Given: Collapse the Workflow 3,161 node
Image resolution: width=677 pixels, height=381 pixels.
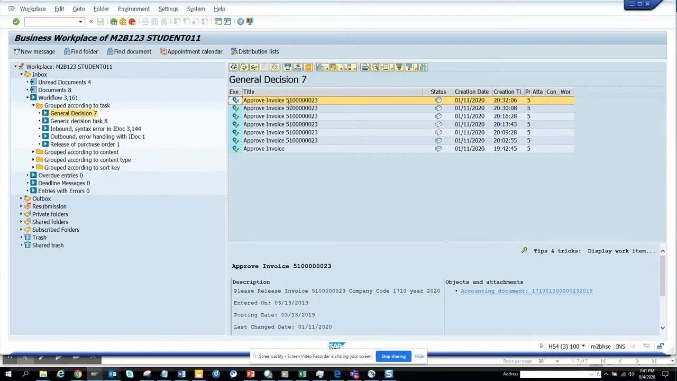Looking at the screenshot, I should click(28, 98).
